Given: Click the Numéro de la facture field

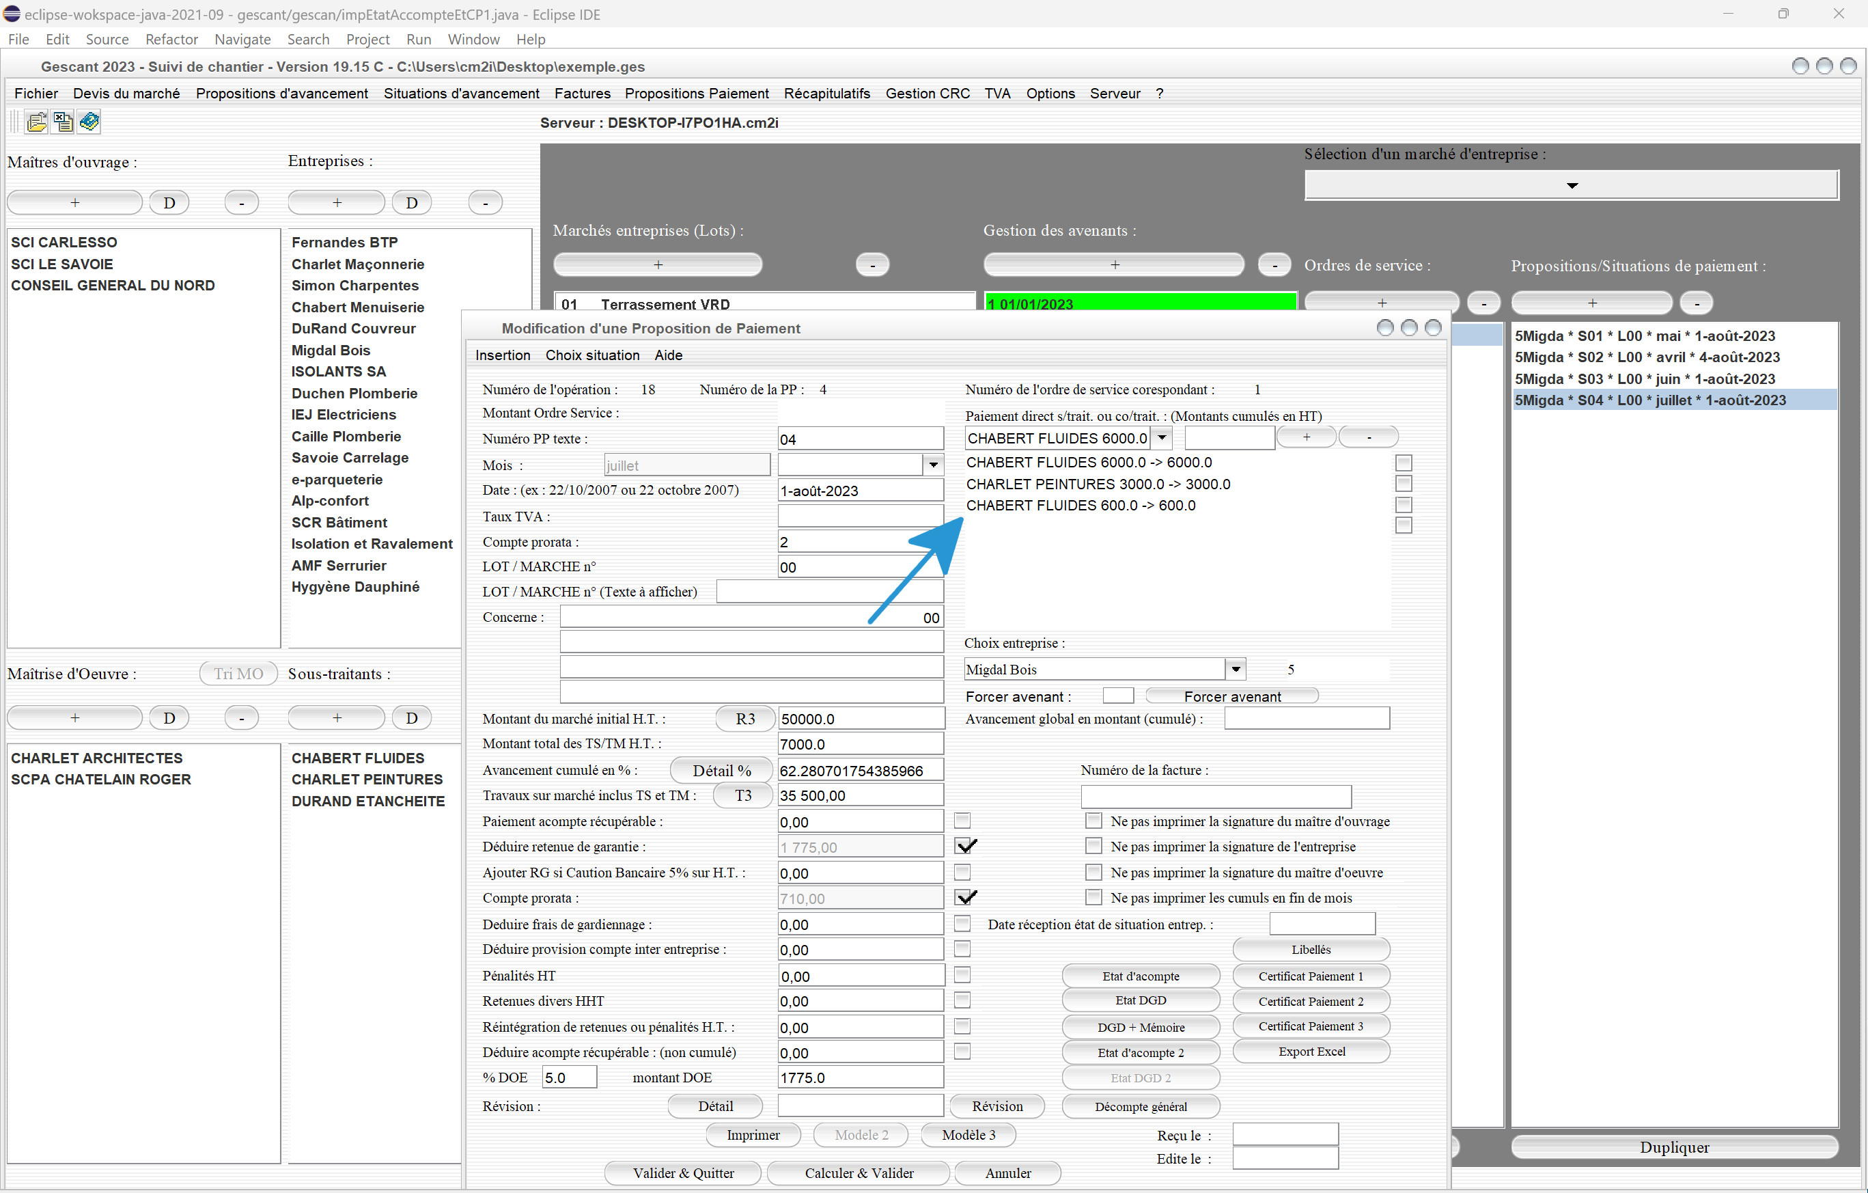Looking at the screenshot, I should click(1216, 797).
